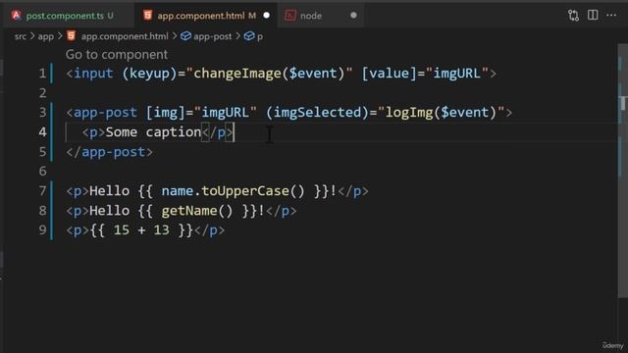
Task: Close app.component.html tab via unsaved dot
Action: pyautogui.click(x=266, y=16)
